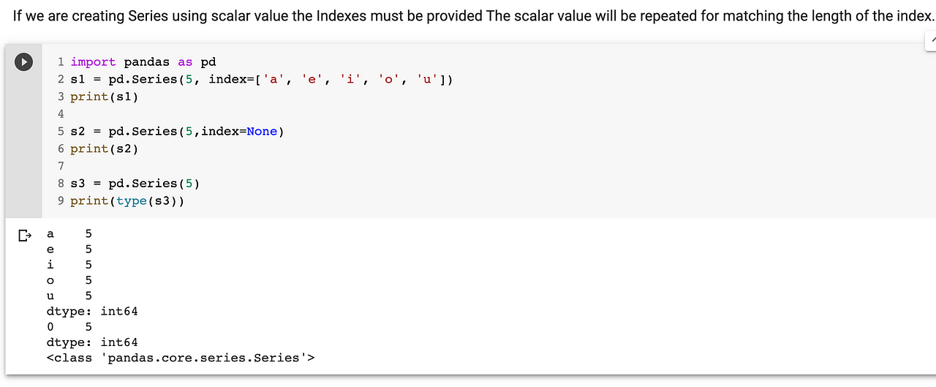Place cursor on s1 = pd.Series line
This screenshot has height=387, width=936.
pos(262,79)
